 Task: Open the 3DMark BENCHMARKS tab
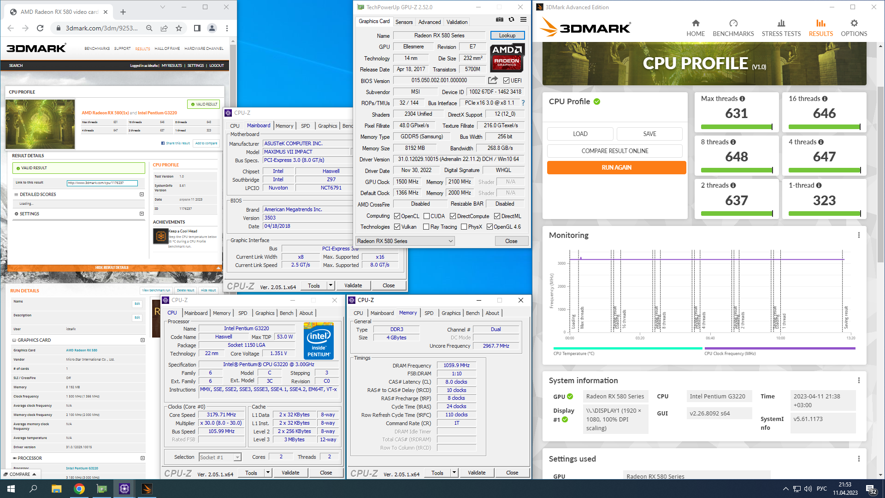733,28
